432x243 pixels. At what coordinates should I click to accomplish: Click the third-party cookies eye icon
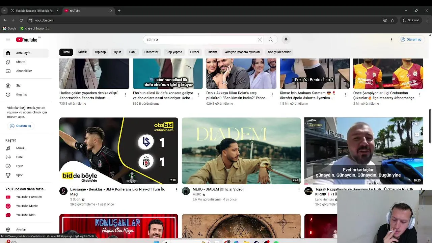385,20
